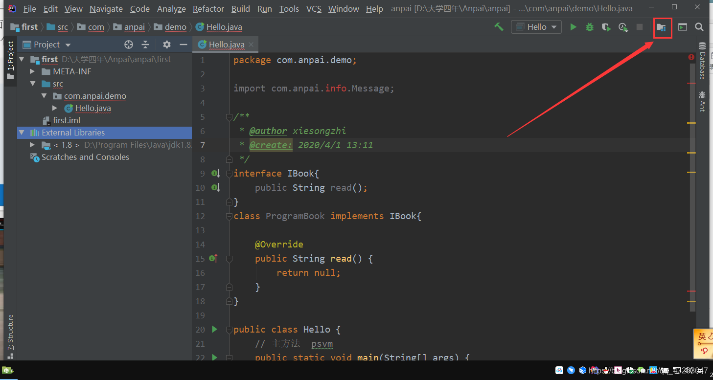Open the VCS menu

point(314,9)
